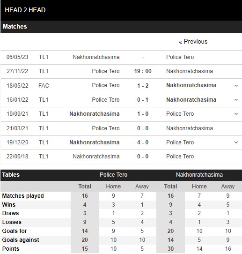Screen dimensions: 242x254
Task: Open the 1 - 2 score on 18/05/22
Action: pyautogui.click(x=143, y=86)
